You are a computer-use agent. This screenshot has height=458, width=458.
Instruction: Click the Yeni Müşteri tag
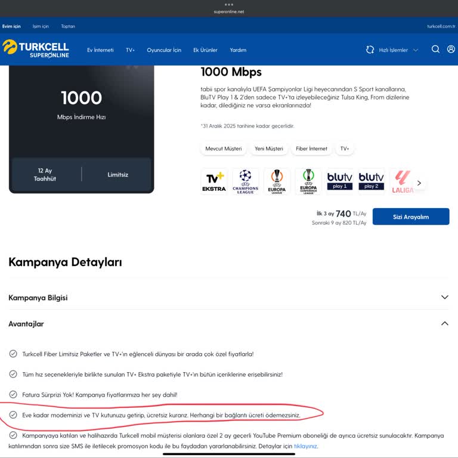[x=269, y=148]
